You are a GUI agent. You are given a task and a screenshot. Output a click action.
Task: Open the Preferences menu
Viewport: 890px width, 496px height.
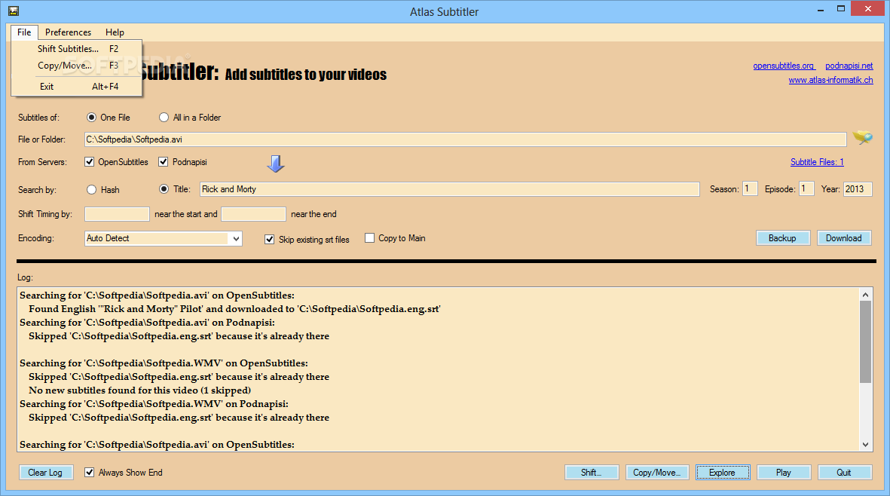[68, 32]
